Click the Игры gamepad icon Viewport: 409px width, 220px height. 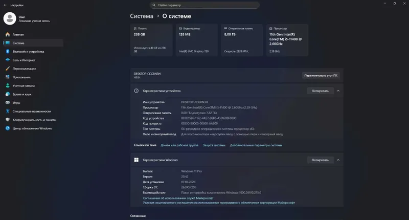8,102
